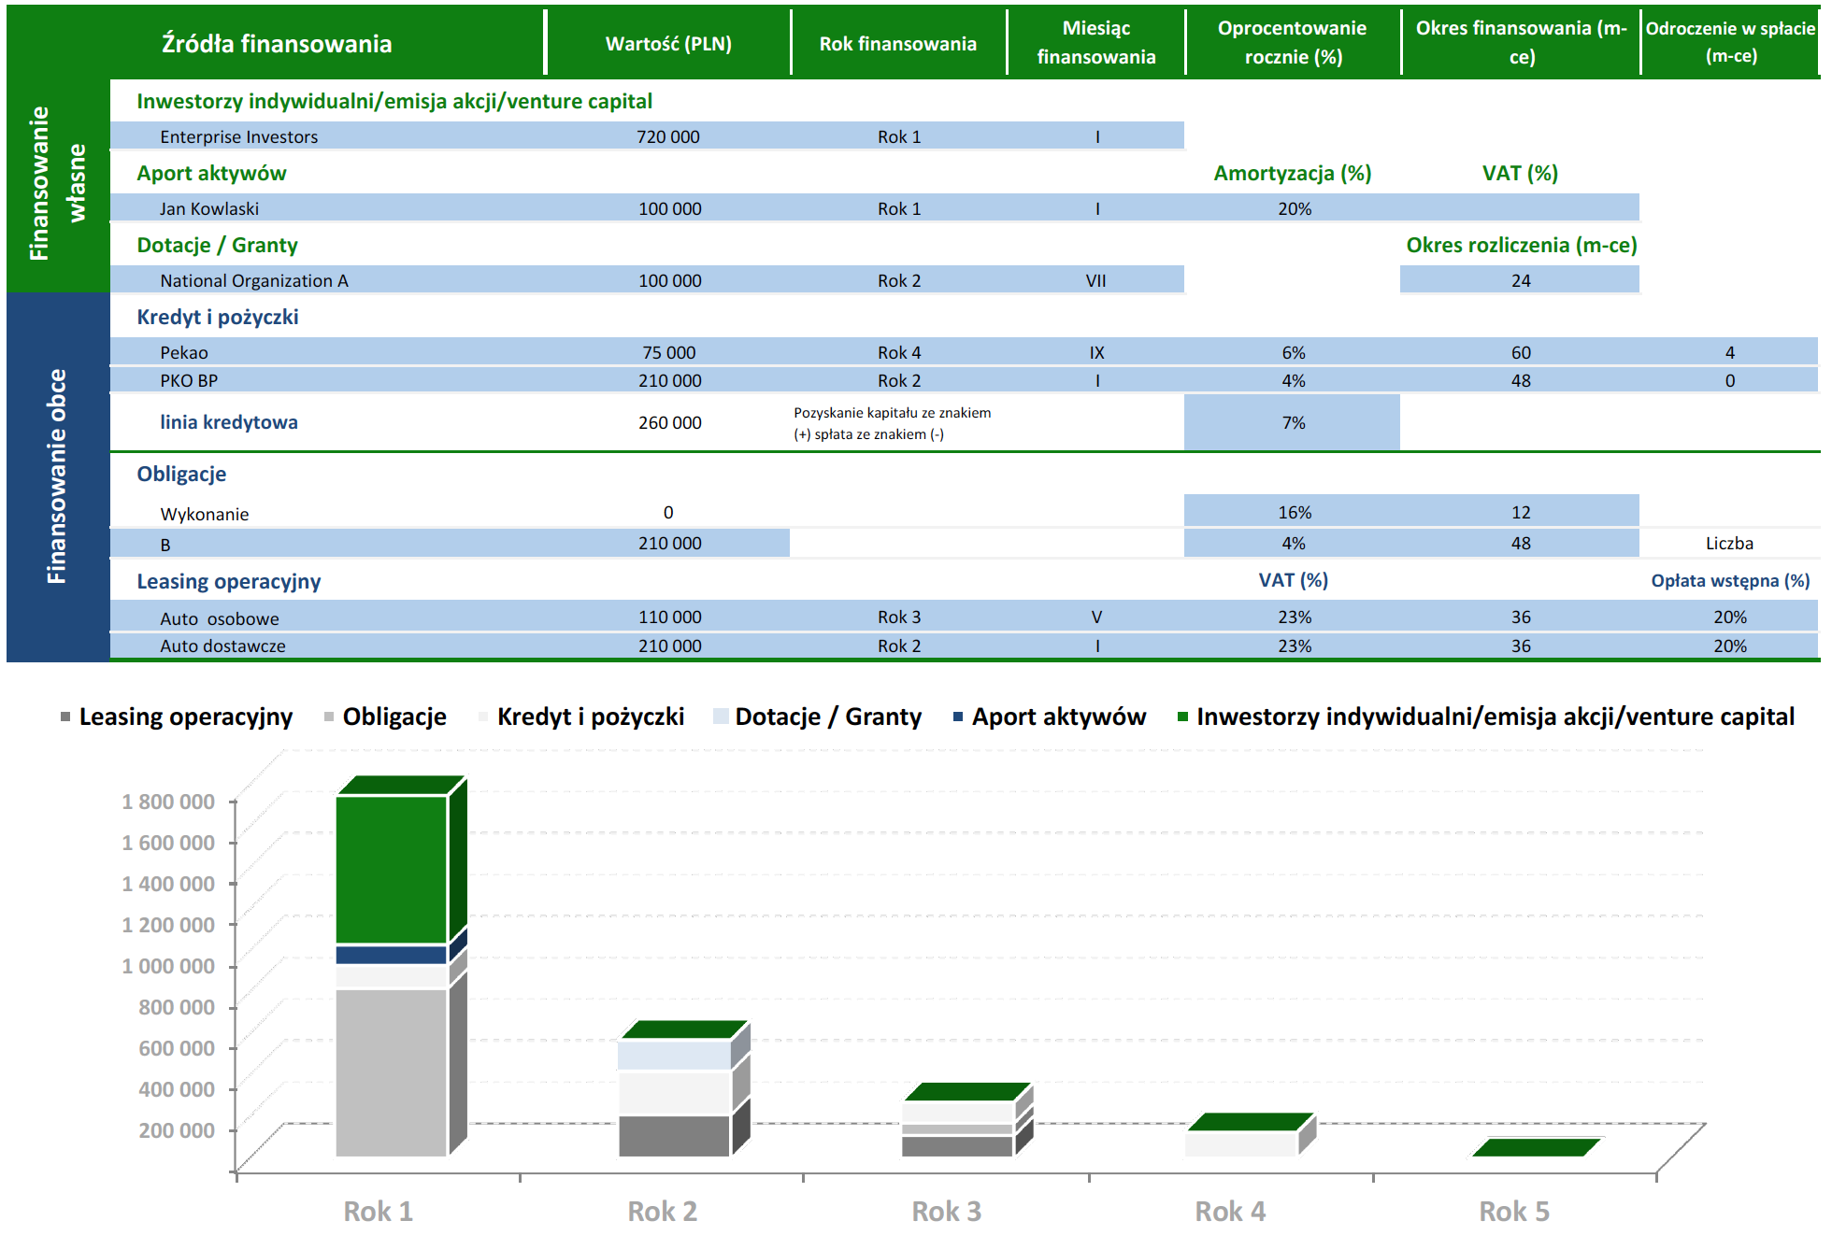1832x1249 pixels.
Task: Select the Auto dostawcze initial fee 20%
Action: [1730, 646]
